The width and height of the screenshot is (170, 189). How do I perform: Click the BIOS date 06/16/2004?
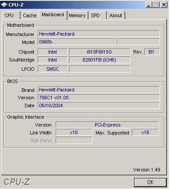[x=99, y=105]
